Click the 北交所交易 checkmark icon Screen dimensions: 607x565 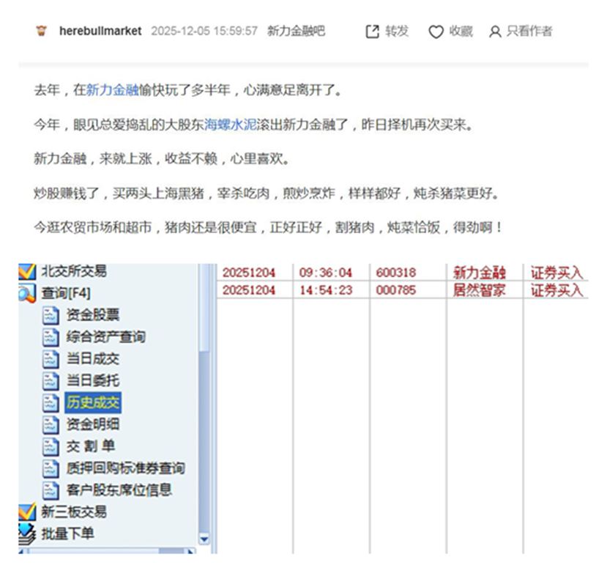click(27, 272)
